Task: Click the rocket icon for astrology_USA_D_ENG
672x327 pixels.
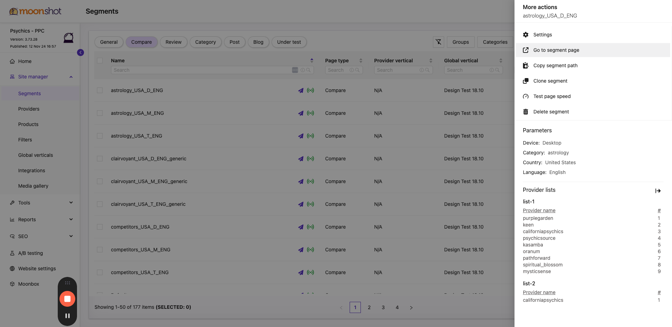Action: [301, 90]
